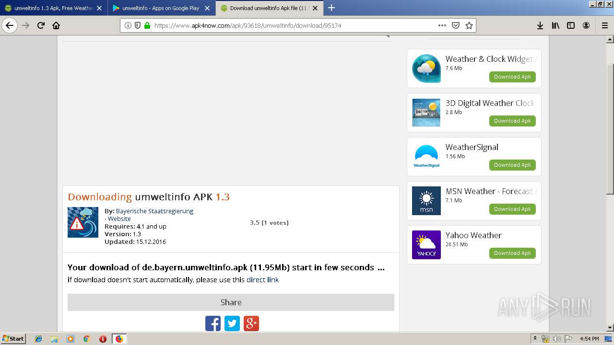The height and width of the screenshot is (345, 614).
Task: Close the Google Play tab
Action: 207,8
